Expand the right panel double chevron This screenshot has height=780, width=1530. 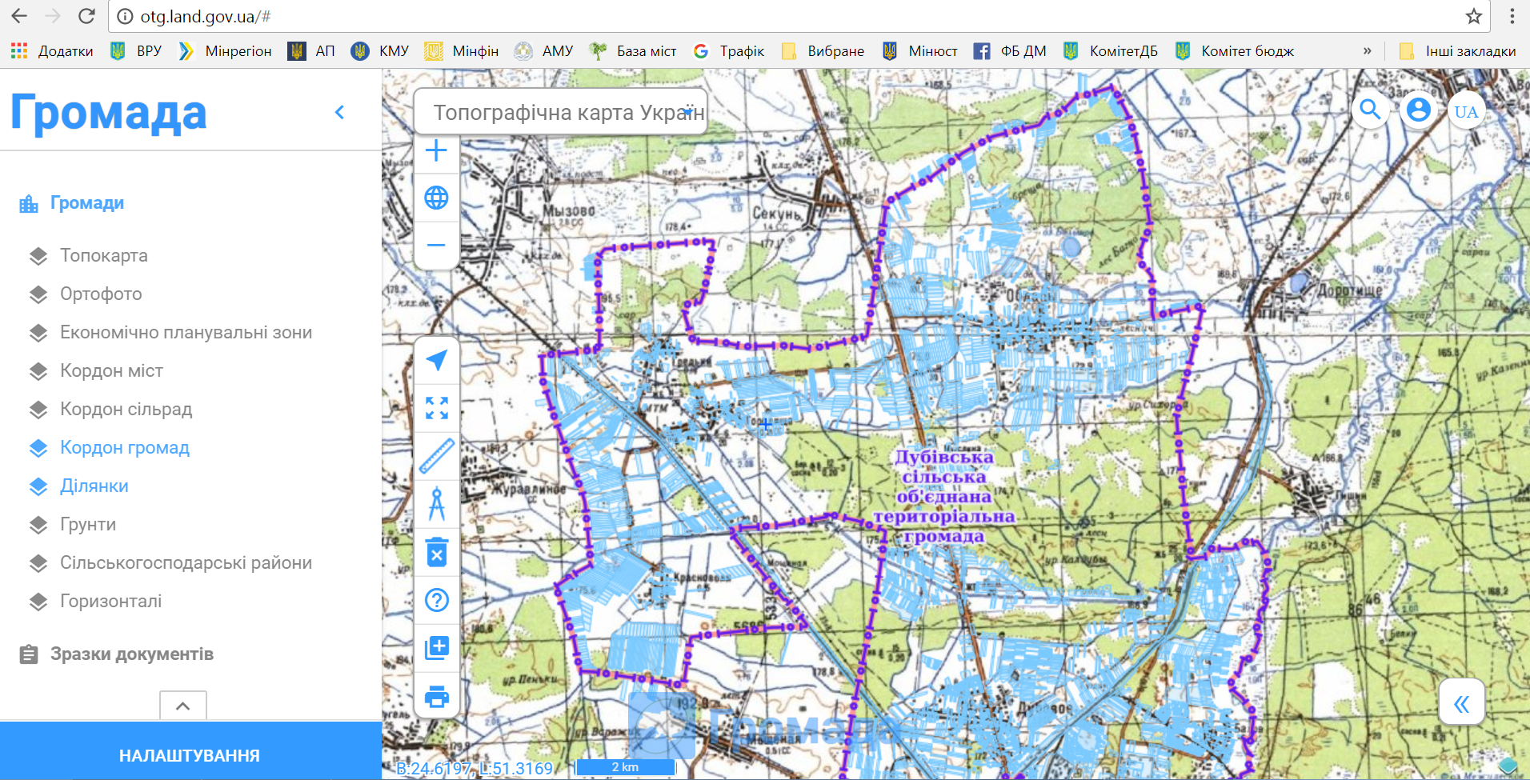click(1461, 703)
